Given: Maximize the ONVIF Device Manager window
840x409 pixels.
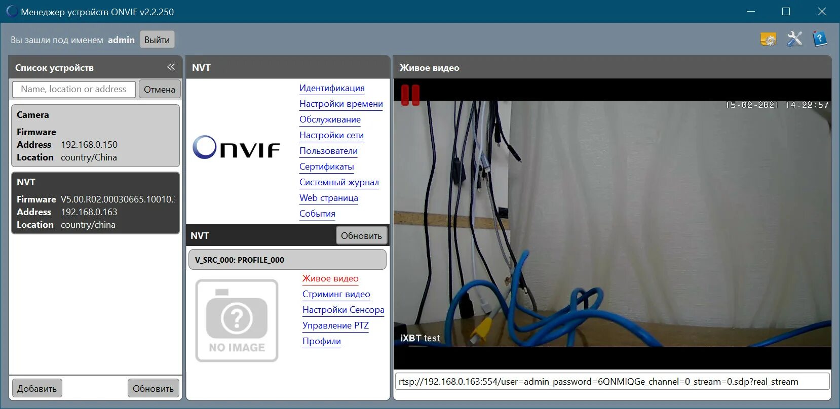Looking at the screenshot, I should click(786, 11).
